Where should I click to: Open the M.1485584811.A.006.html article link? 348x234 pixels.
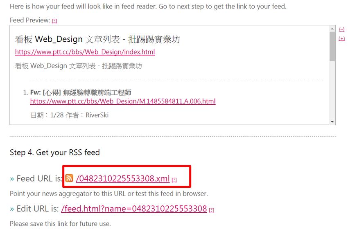123,101
